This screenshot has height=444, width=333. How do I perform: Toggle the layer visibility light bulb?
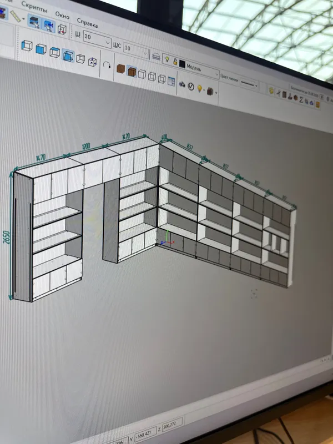coord(167,59)
